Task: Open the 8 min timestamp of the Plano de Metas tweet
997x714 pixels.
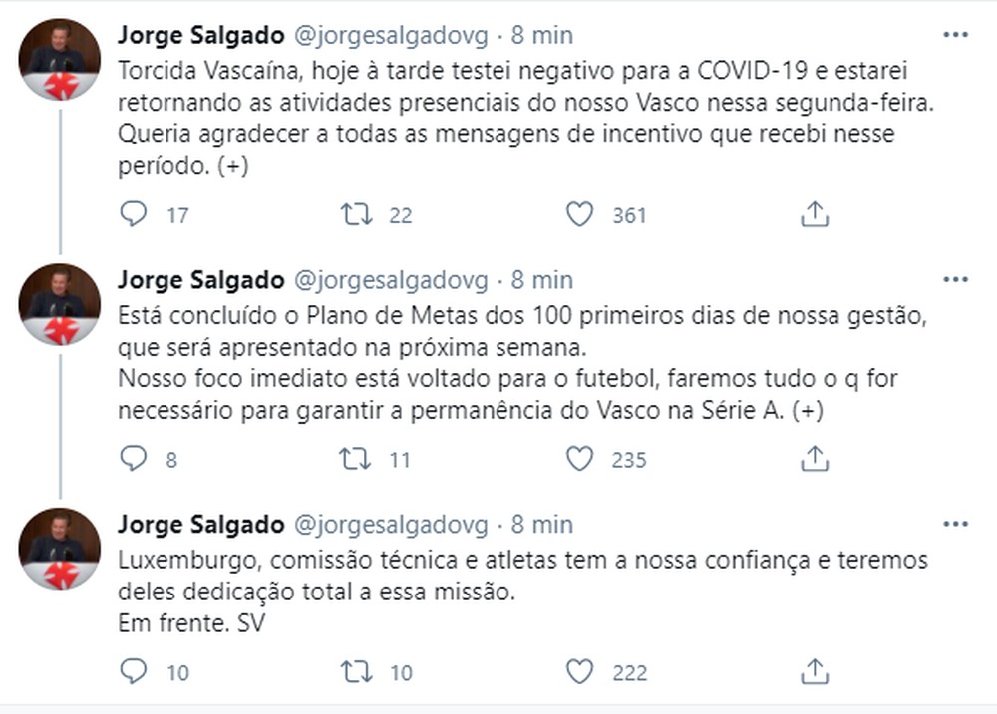Action: pos(542,280)
